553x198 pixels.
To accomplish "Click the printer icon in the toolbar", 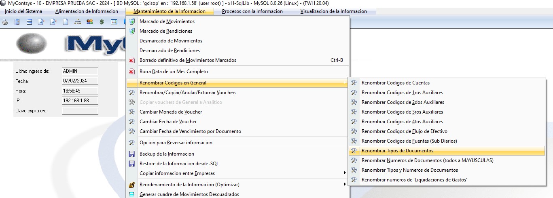I will [5, 22].
